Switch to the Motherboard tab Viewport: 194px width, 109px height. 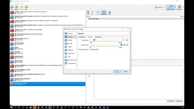pyautogui.click(x=82, y=37)
